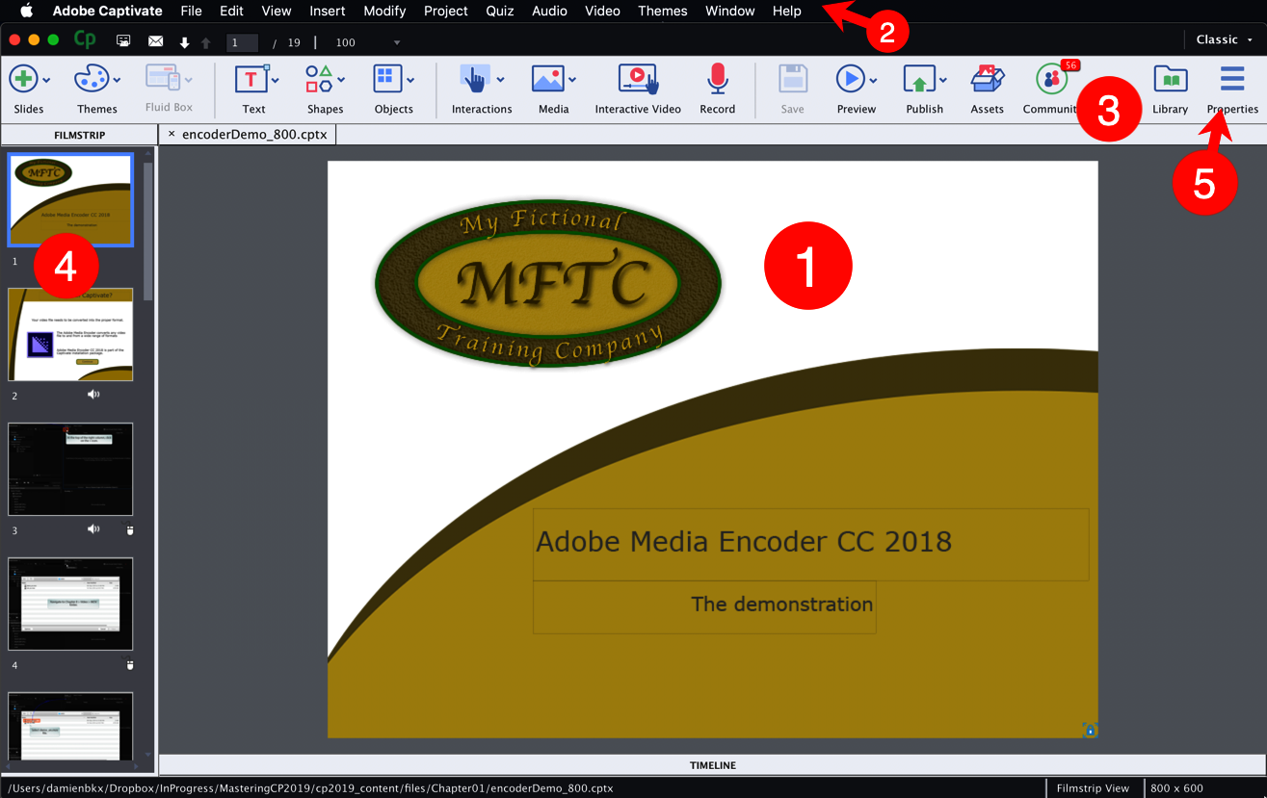Open the File menu

(x=191, y=11)
